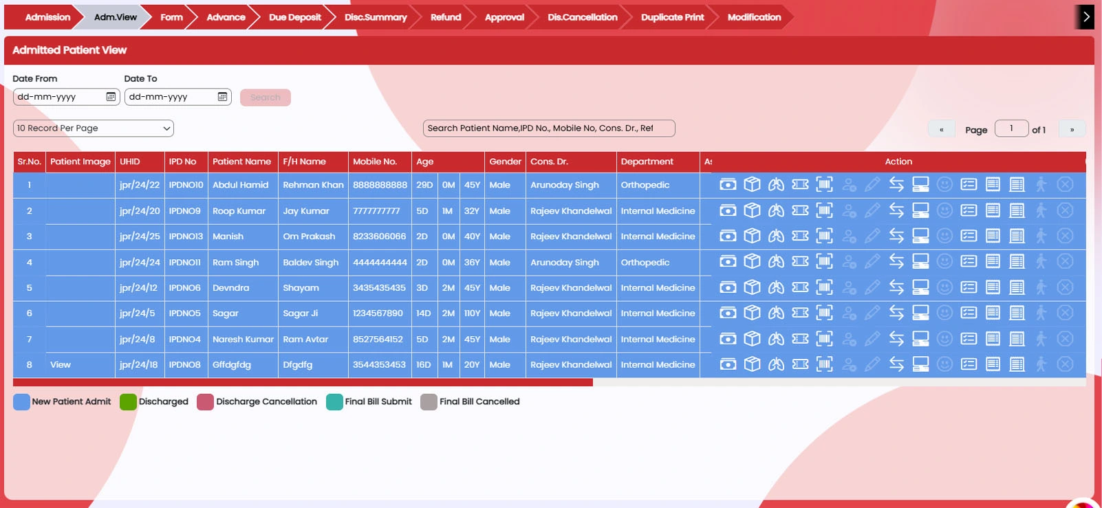1102x508 pixels.
Task: Click the lungs icon in Manish's row
Action: point(776,236)
